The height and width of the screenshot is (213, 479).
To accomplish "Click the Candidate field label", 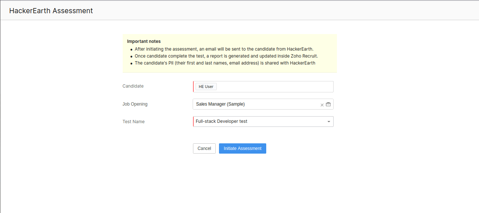I will tap(133, 86).
